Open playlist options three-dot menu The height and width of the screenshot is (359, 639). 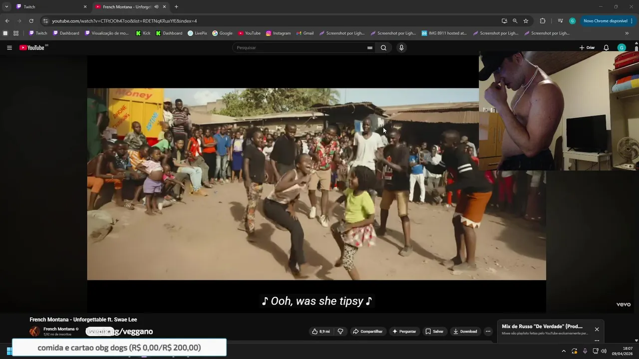pyautogui.click(x=597, y=341)
